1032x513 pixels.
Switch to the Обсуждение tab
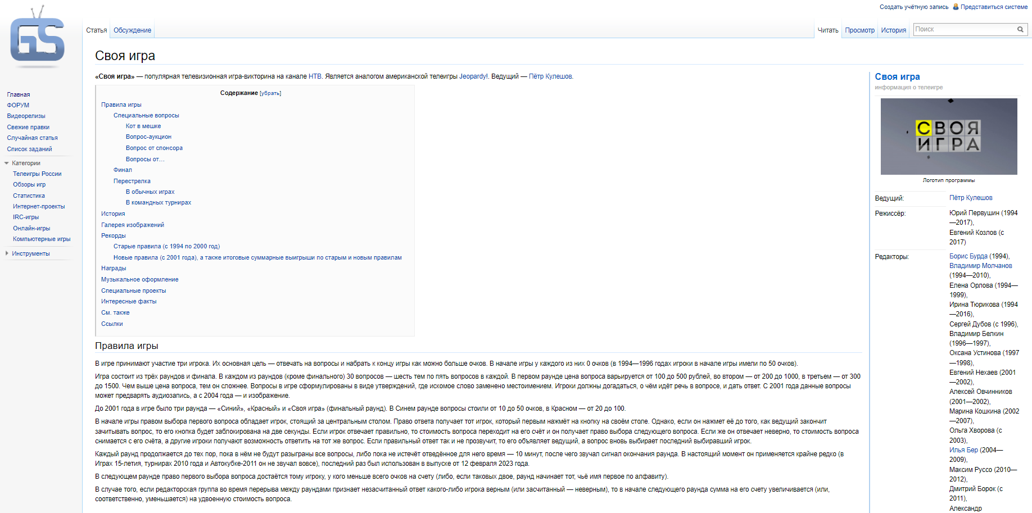point(133,30)
